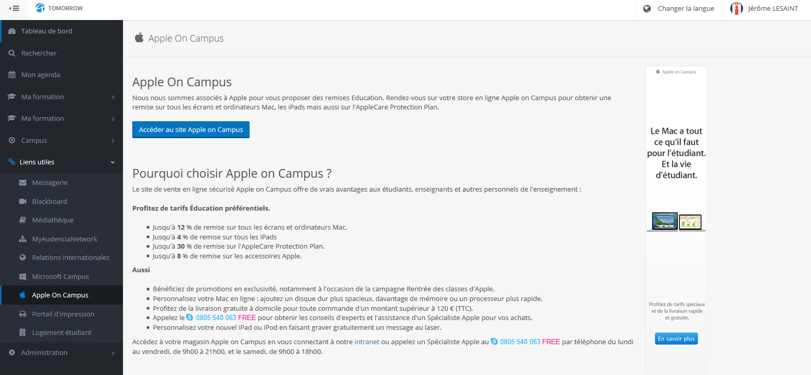Expand the second Ma formation chevron

pos(113,119)
